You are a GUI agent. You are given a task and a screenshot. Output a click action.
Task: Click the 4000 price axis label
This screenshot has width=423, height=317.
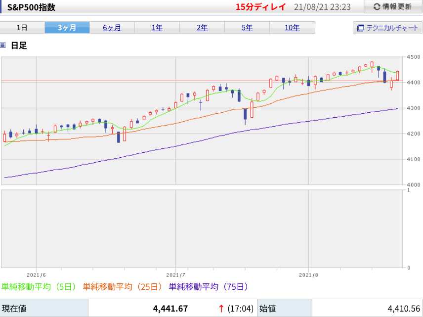[x=414, y=185]
